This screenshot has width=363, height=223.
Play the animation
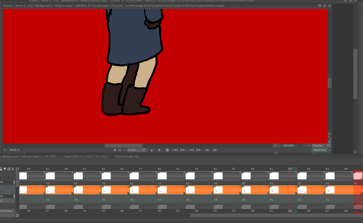159,150
